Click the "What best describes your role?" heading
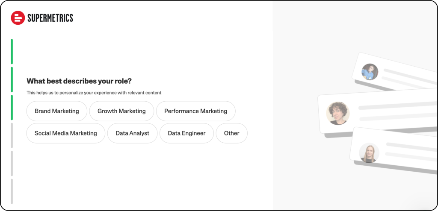438x211 pixels. [x=79, y=81]
